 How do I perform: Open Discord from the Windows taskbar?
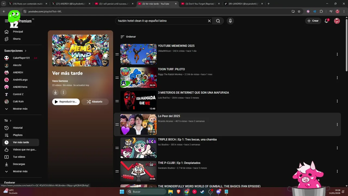coord(218,192)
